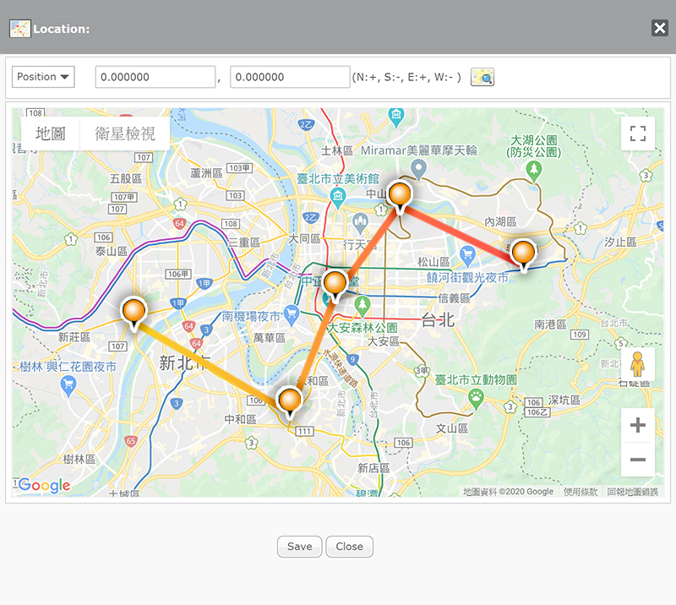Click the Miramar美麗華摩天輪 pin
Viewport: 676px width, 605px height.
coord(418,170)
